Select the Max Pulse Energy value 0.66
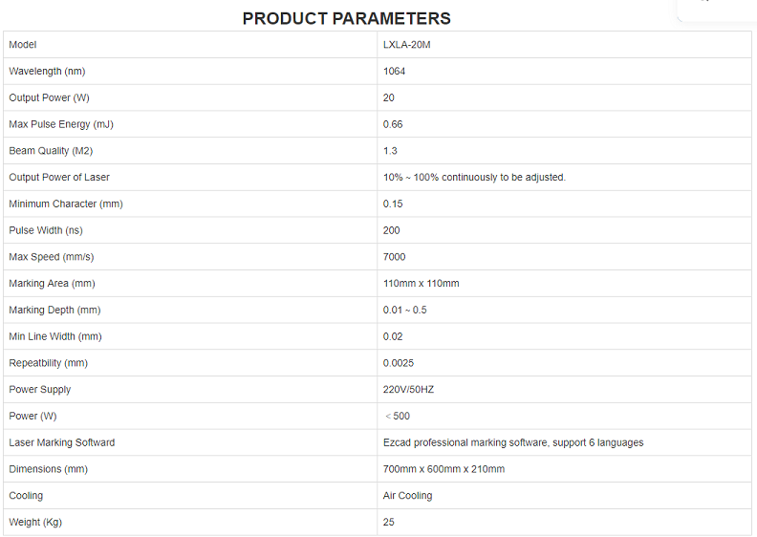757x537 pixels. click(x=393, y=124)
